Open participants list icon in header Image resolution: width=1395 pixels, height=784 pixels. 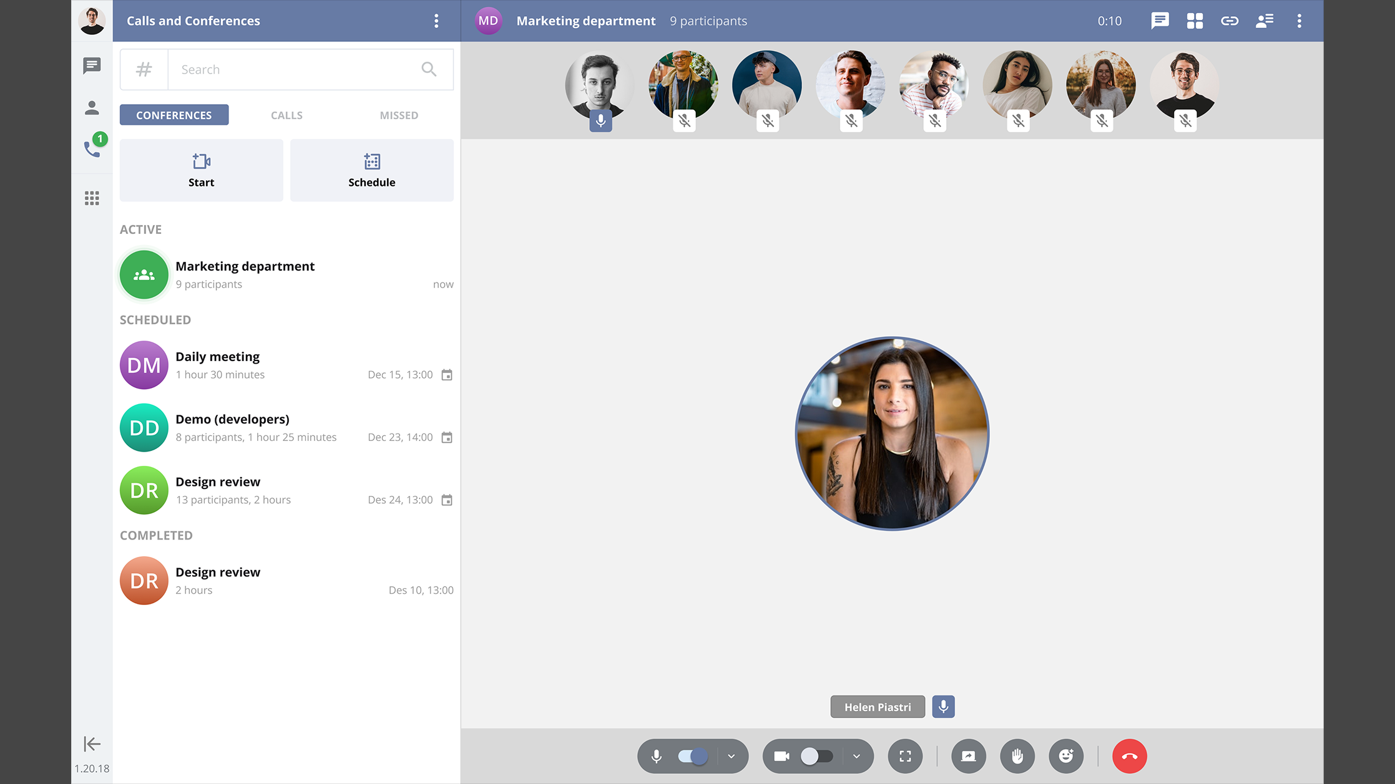click(1265, 21)
